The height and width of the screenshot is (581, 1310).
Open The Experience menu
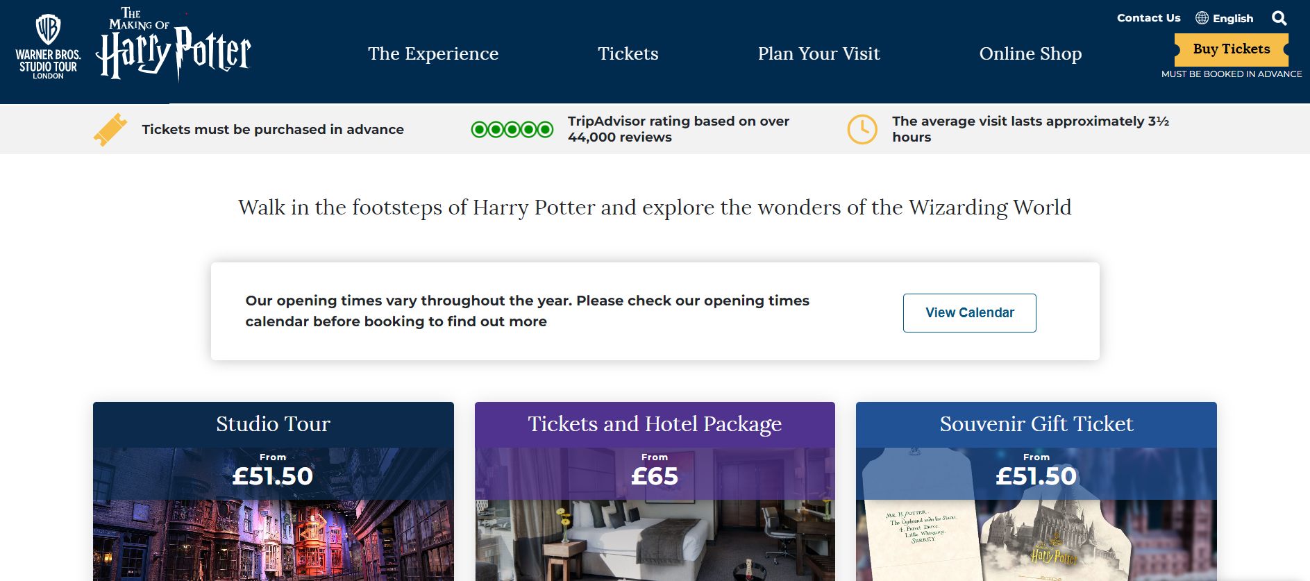coord(433,53)
